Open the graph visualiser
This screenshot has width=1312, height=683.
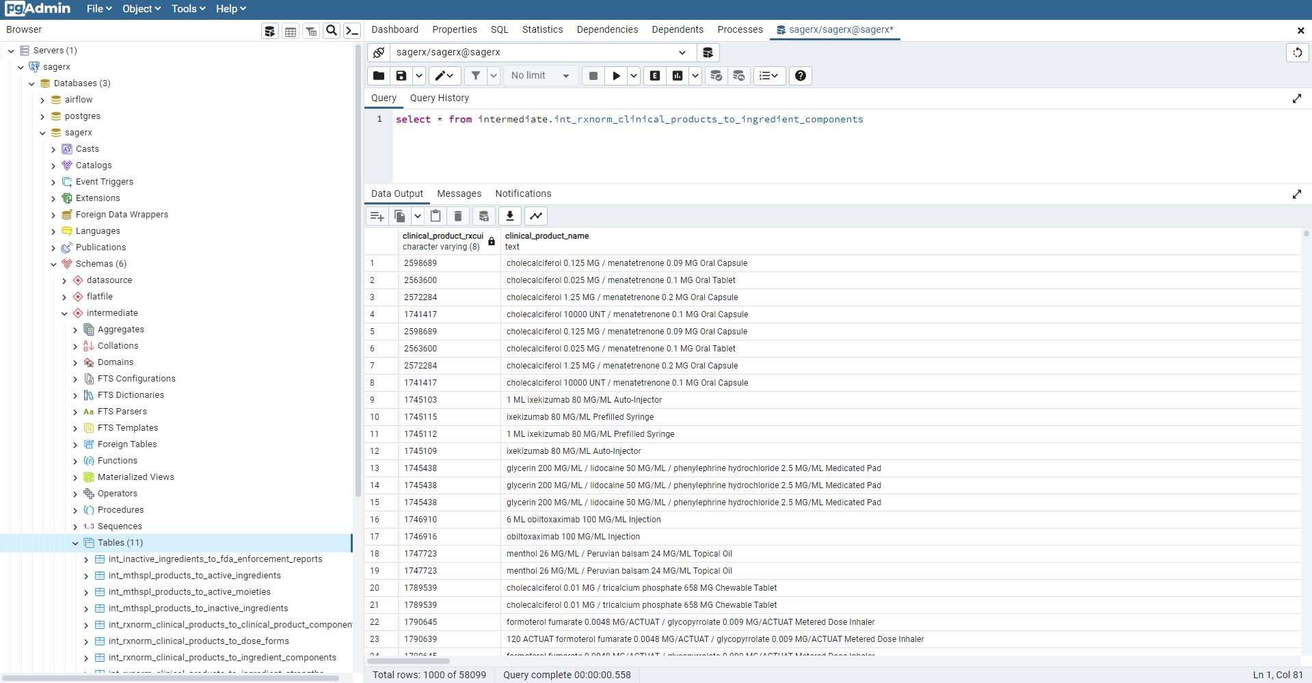(x=536, y=217)
